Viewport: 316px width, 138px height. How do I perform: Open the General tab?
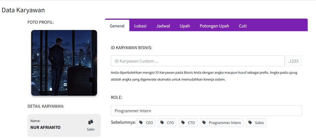[x=117, y=26]
